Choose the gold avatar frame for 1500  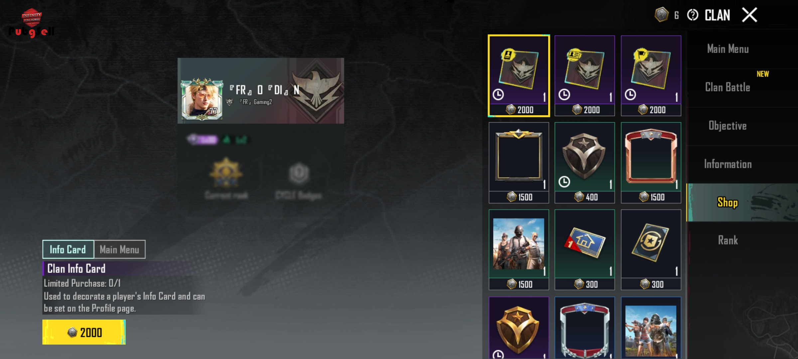pos(519,163)
